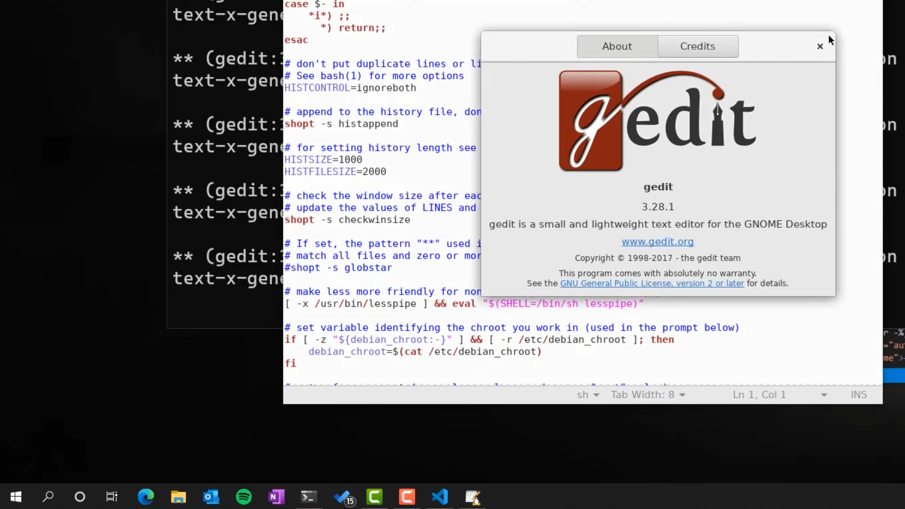This screenshot has height=509, width=905.
Task: Open Visual Studio Code from taskbar
Action: click(440, 497)
